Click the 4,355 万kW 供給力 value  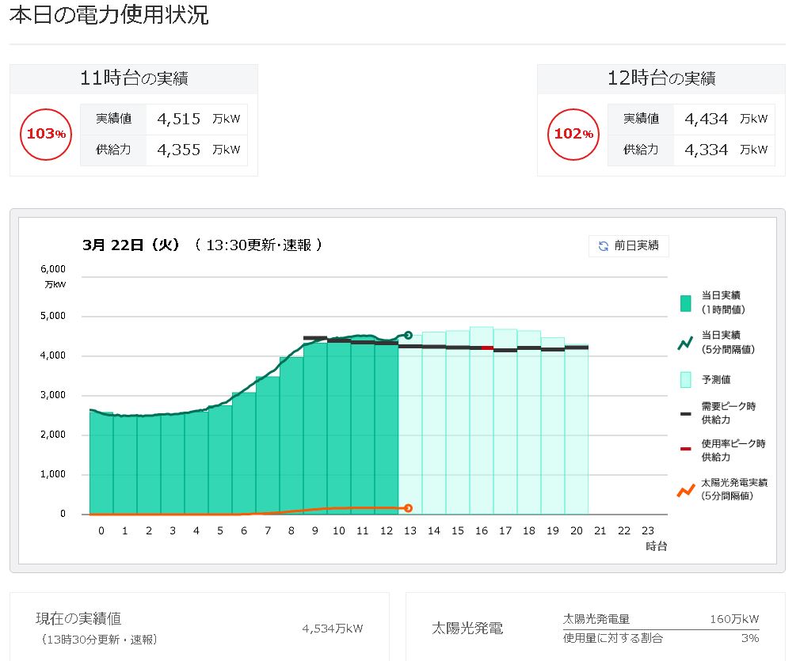pos(199,150)
